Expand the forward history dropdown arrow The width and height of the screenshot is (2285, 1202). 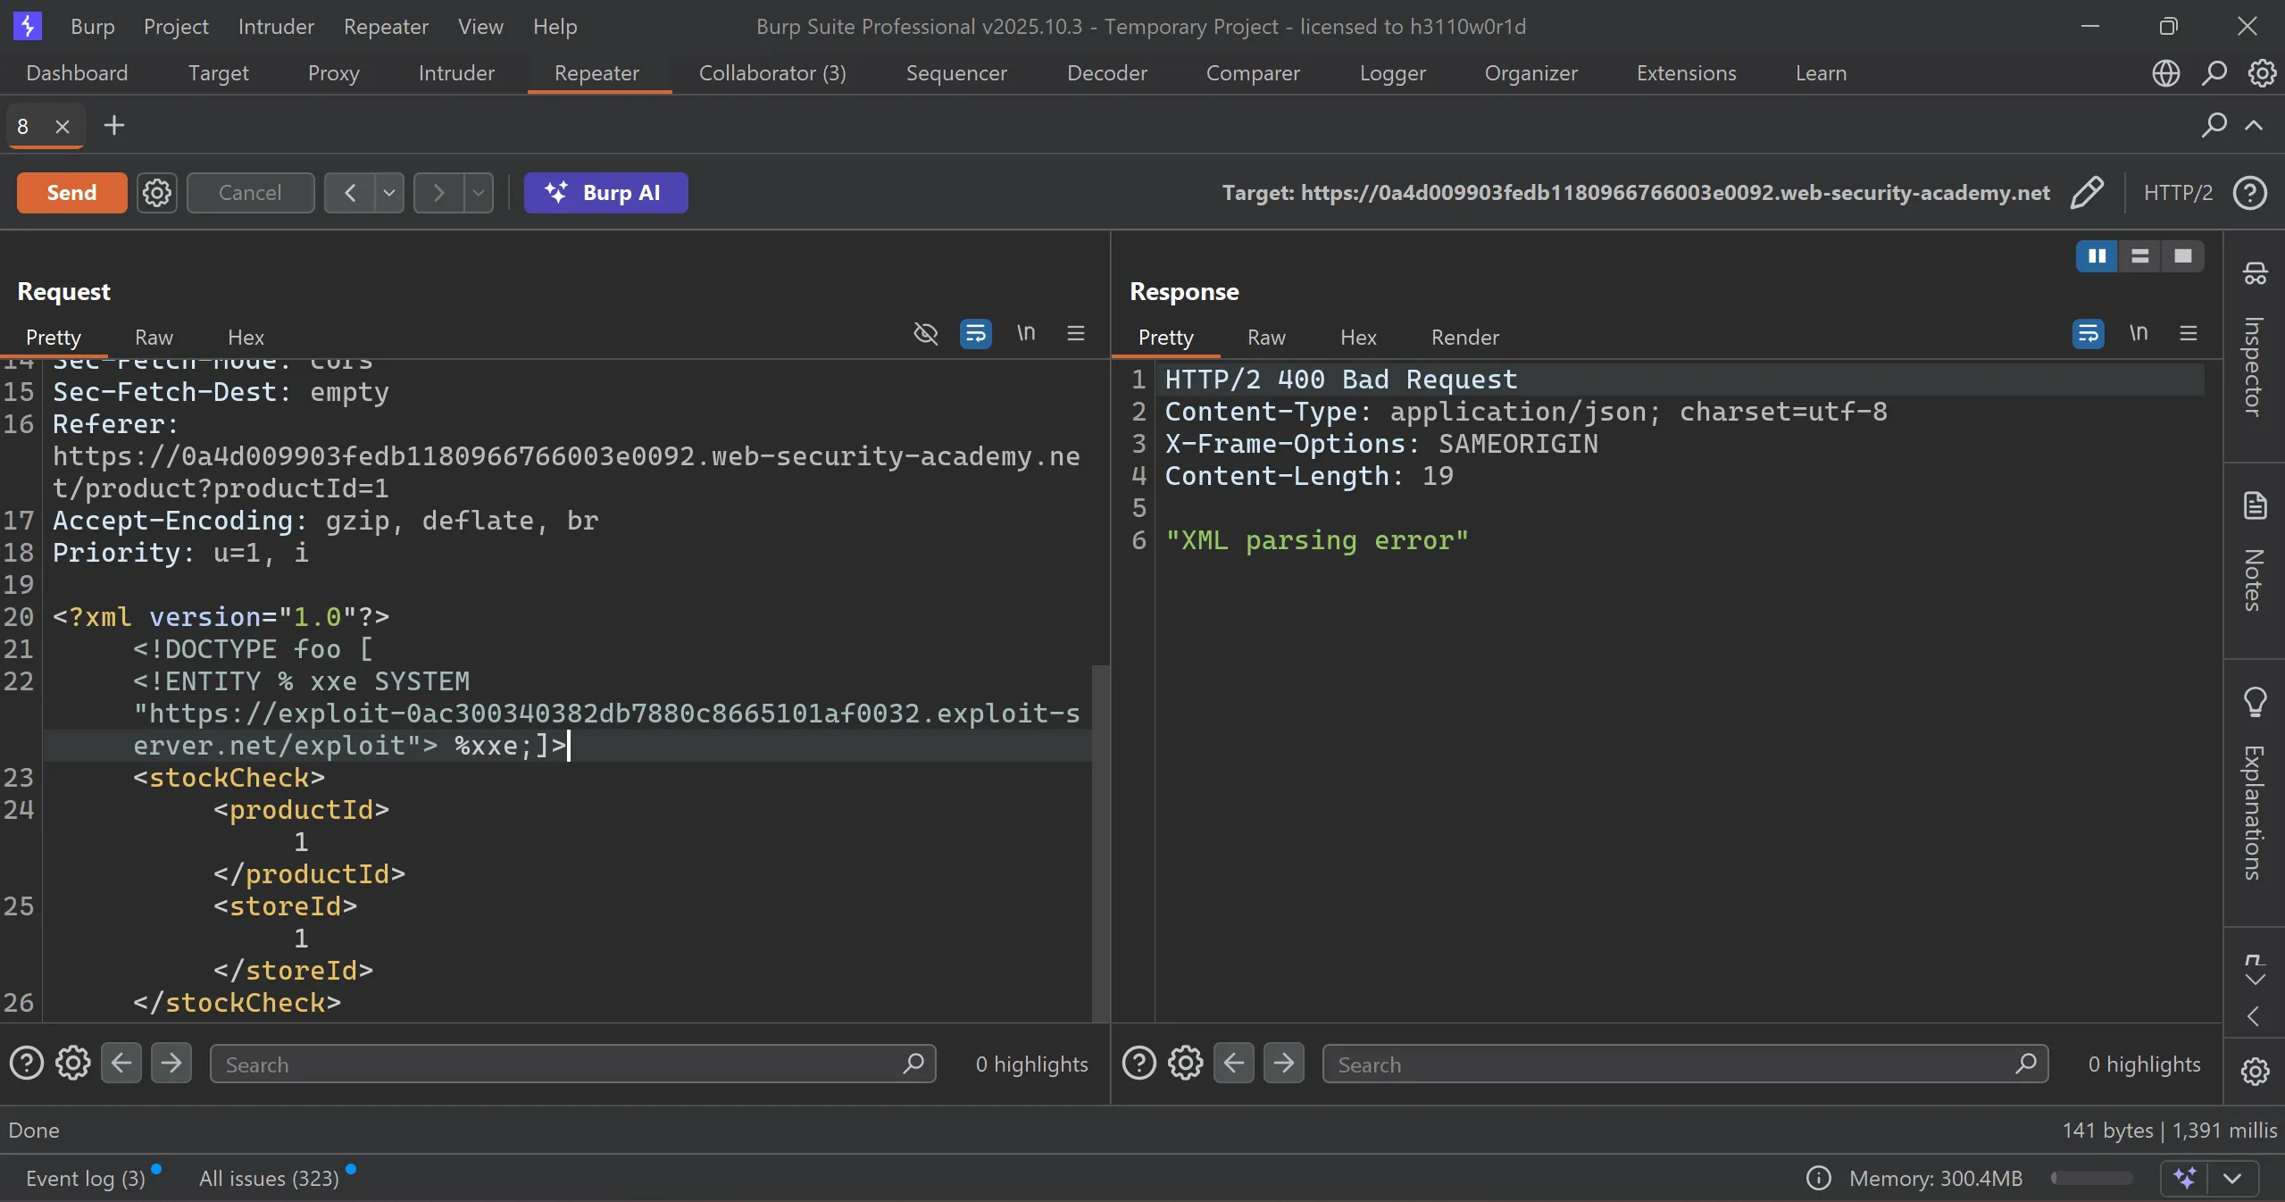point(479,193)
